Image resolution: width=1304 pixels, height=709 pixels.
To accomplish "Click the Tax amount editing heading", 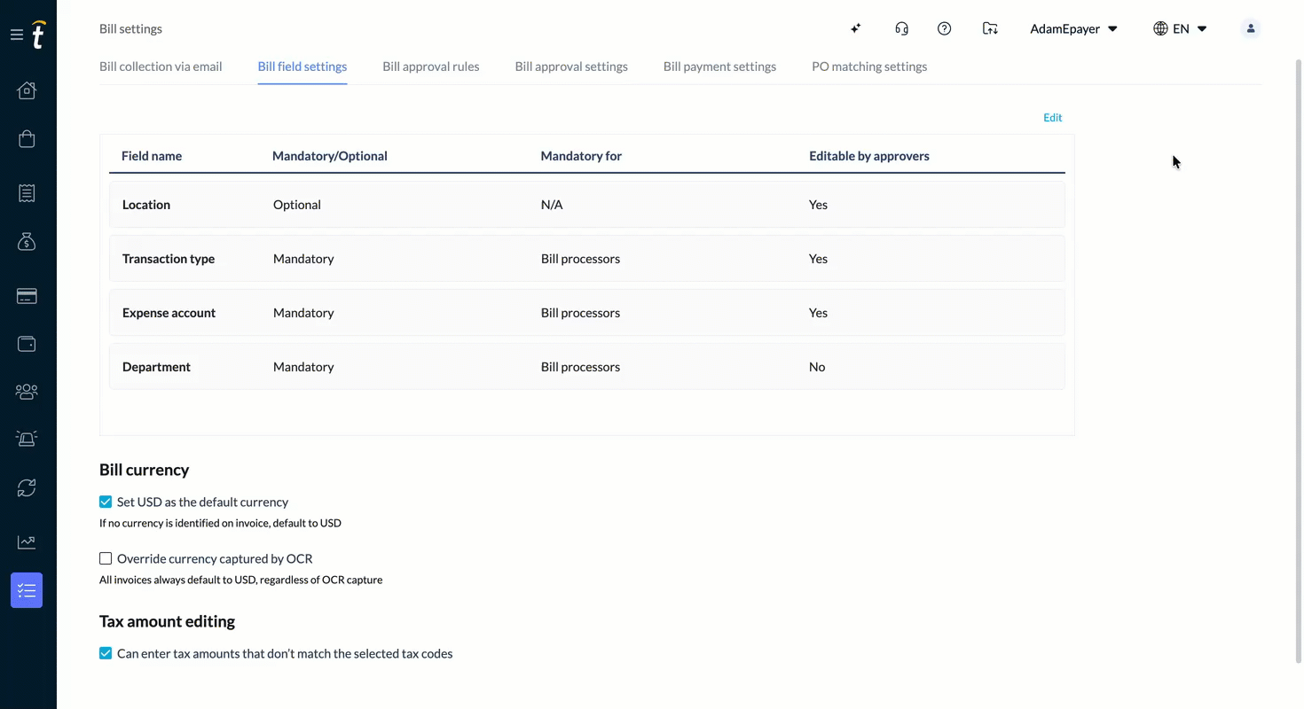I will (x=167, y=621).
